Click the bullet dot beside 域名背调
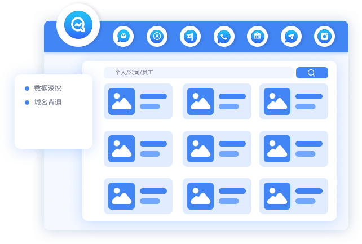362x244 pixels. (x=27, y=103)
